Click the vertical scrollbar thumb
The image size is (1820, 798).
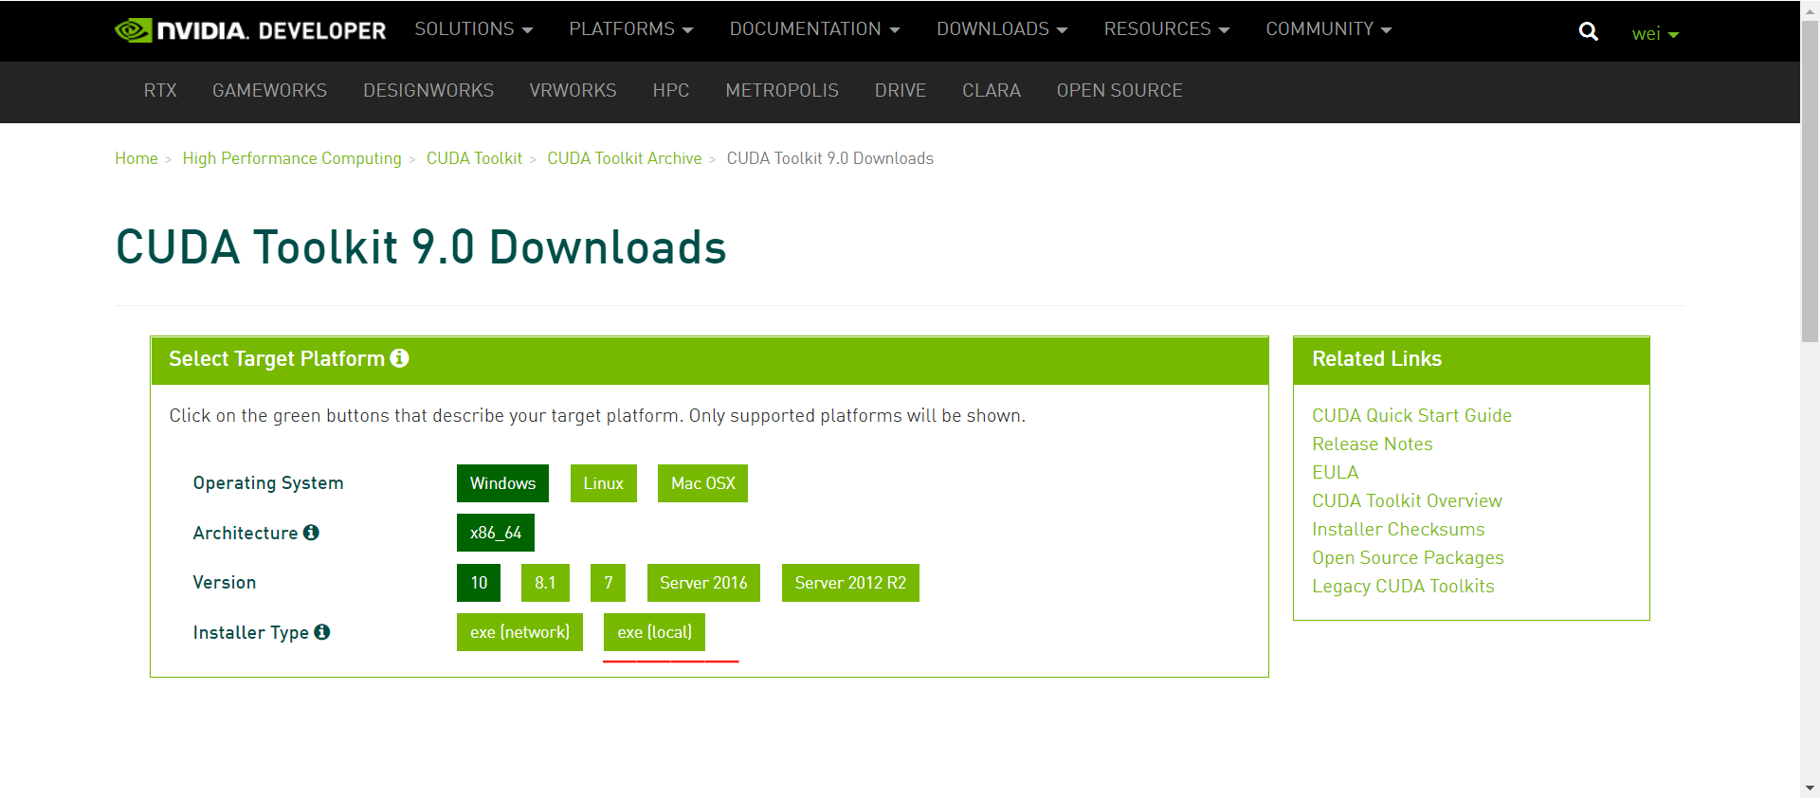point(1810,180)
